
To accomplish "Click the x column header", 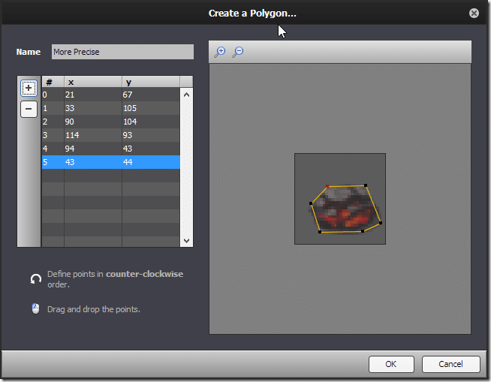I will coord(93,82).
